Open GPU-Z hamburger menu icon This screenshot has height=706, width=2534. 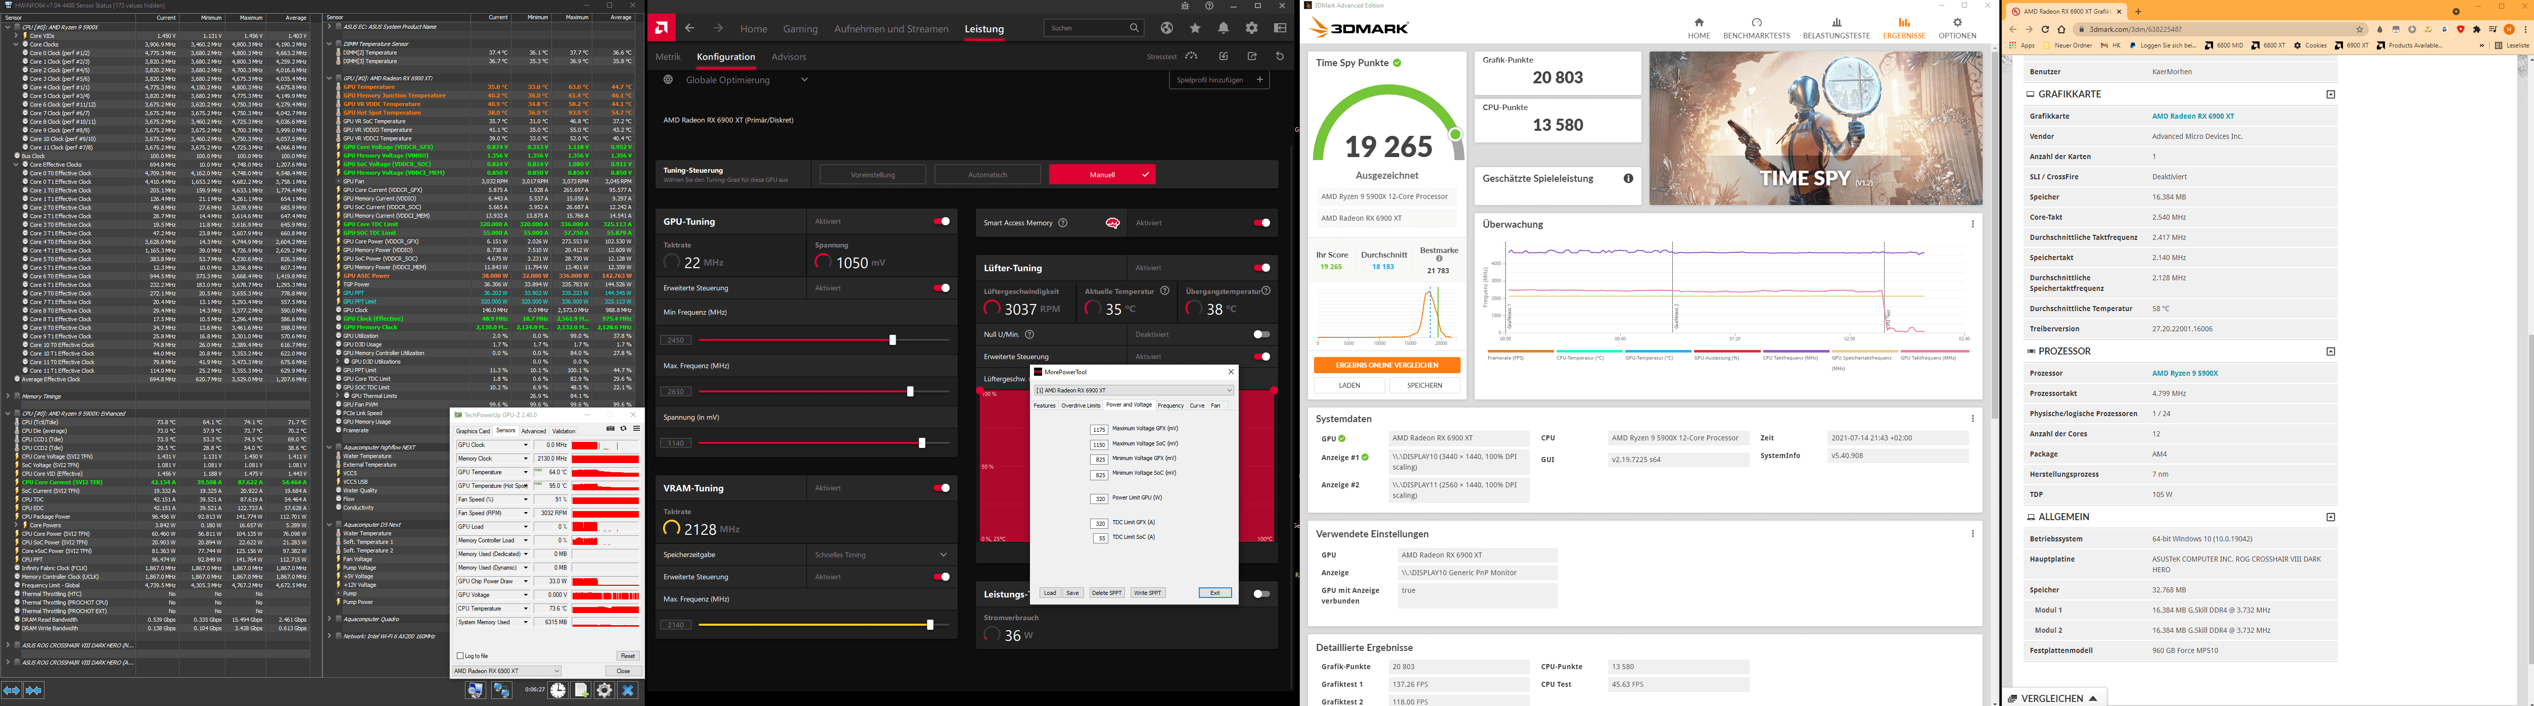coord(636,429)
